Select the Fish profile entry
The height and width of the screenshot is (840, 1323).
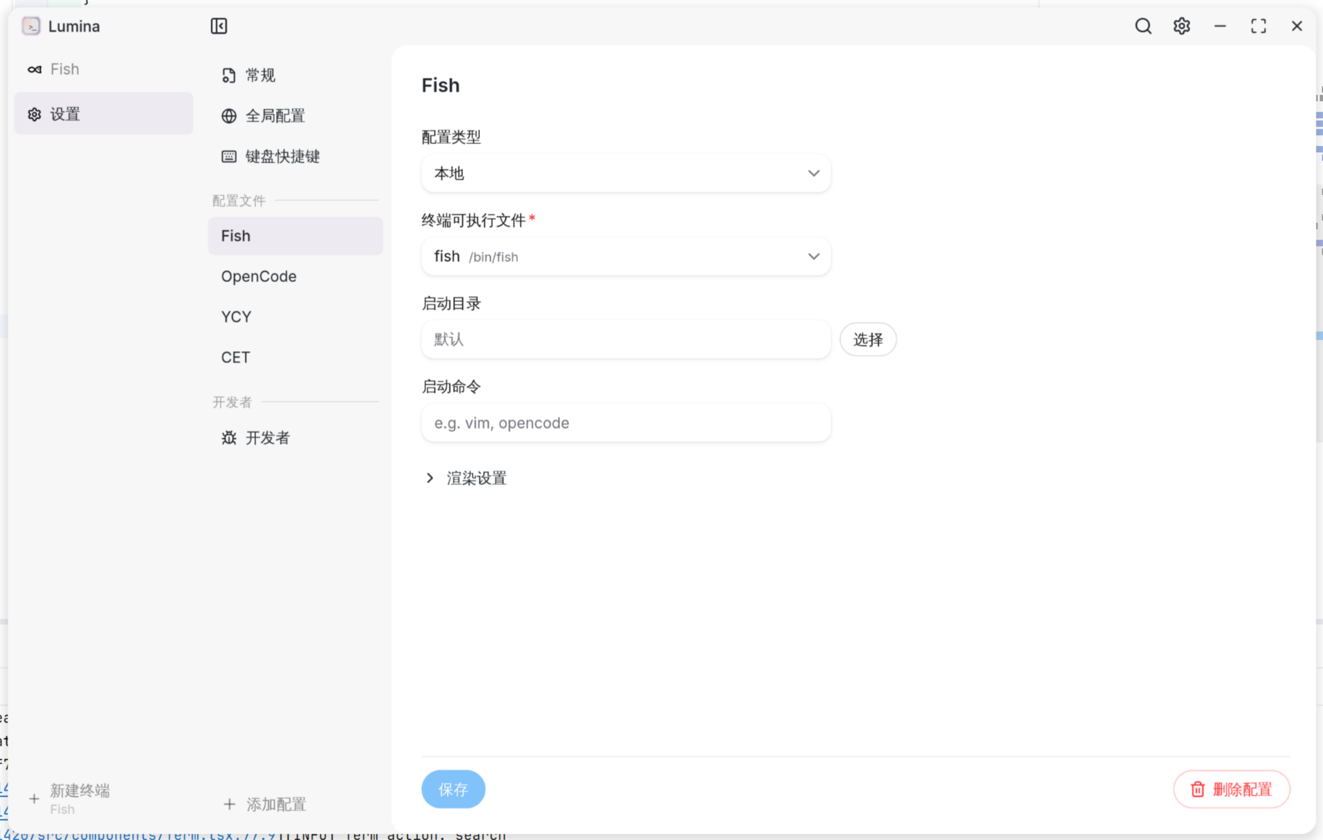pyautogui.click(x=295, y=236)
